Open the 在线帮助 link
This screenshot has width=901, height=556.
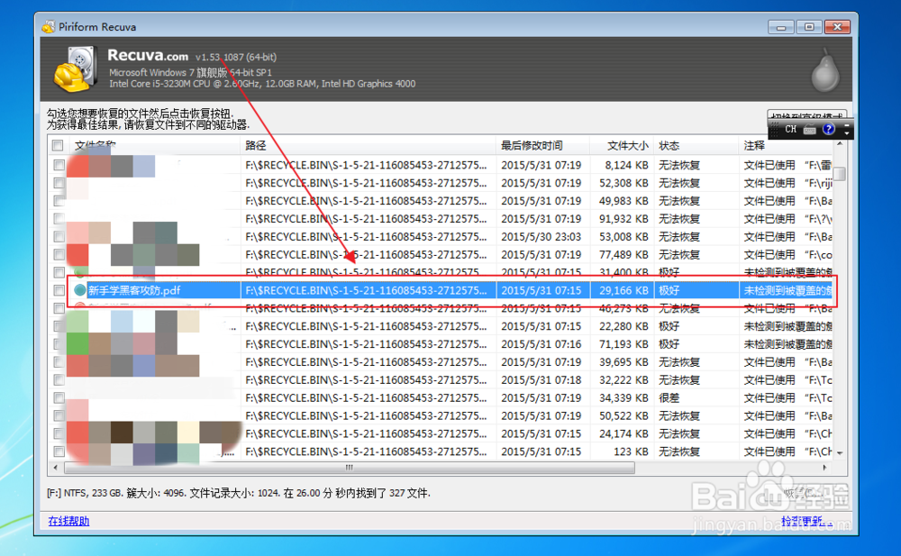pyautogui.click(x=68, y=521)
